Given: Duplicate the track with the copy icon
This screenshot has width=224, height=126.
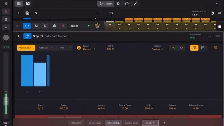Looking at the screenshot, I should [x=27, y=13].
